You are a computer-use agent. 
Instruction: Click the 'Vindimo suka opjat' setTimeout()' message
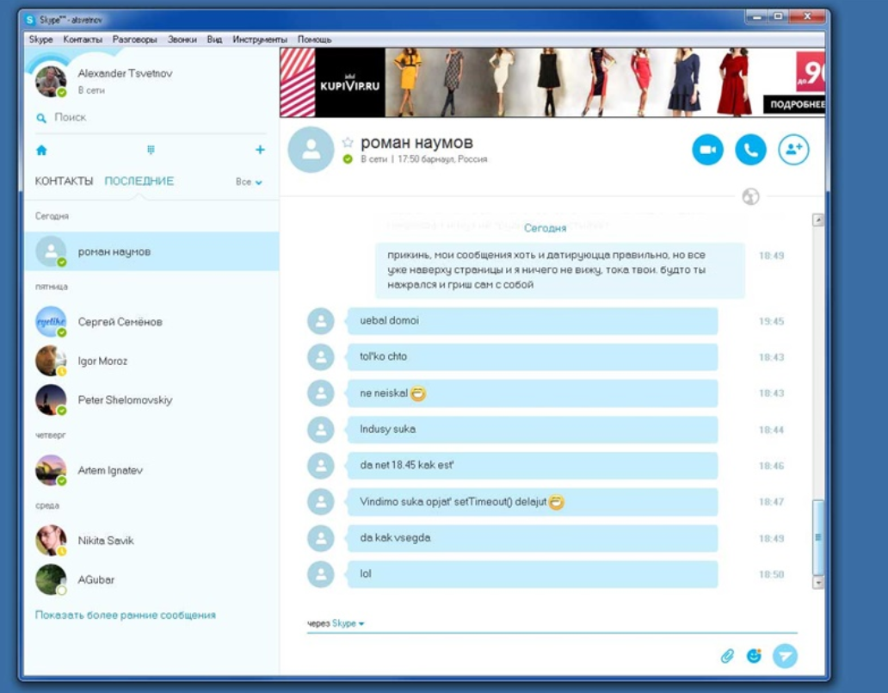pyautogui.click(x=533, y=502)
